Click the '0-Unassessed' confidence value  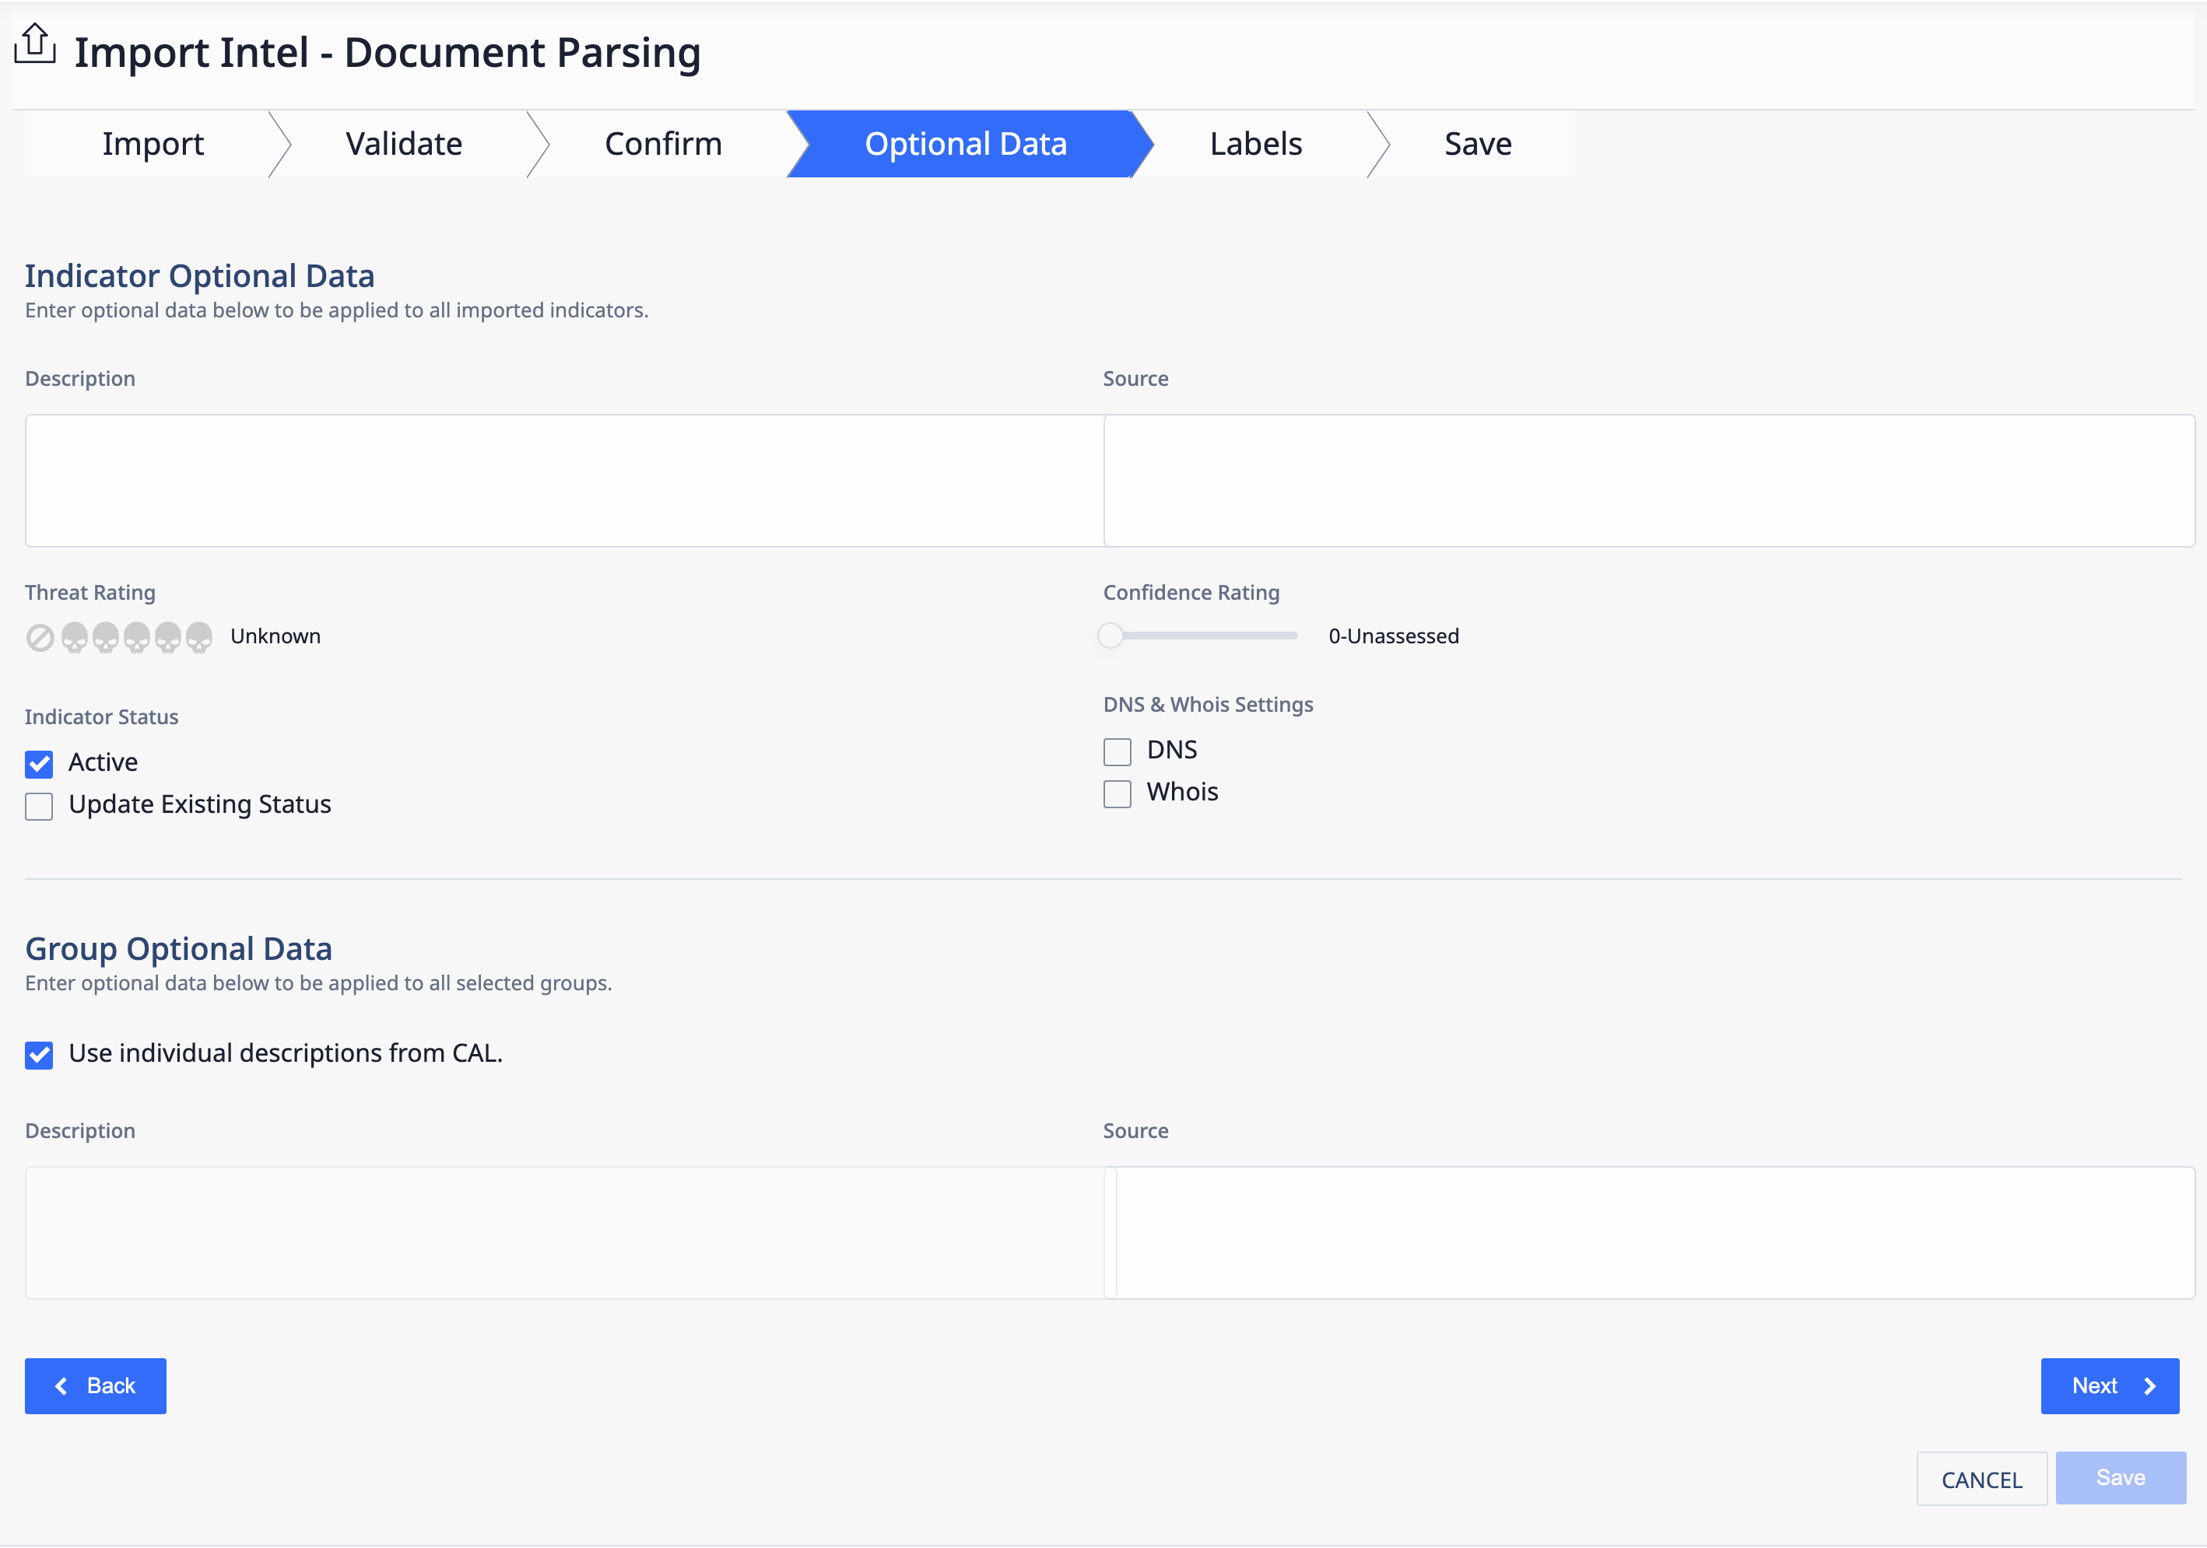[1394, 636]
